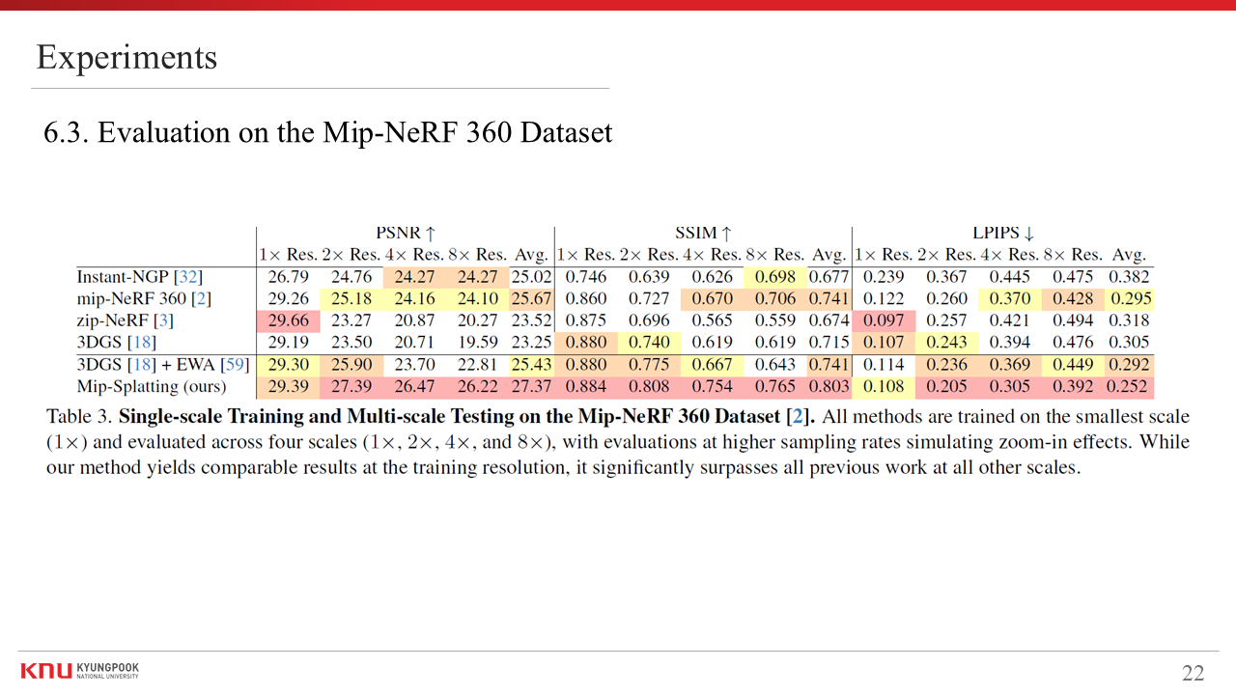Click the LPIPS value 0.449

tap(1073, 364)
